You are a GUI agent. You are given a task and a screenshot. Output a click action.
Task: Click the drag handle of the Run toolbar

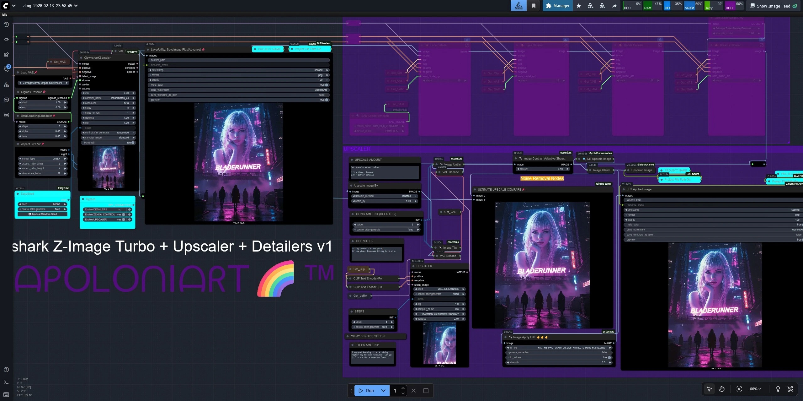coord(351,391)
